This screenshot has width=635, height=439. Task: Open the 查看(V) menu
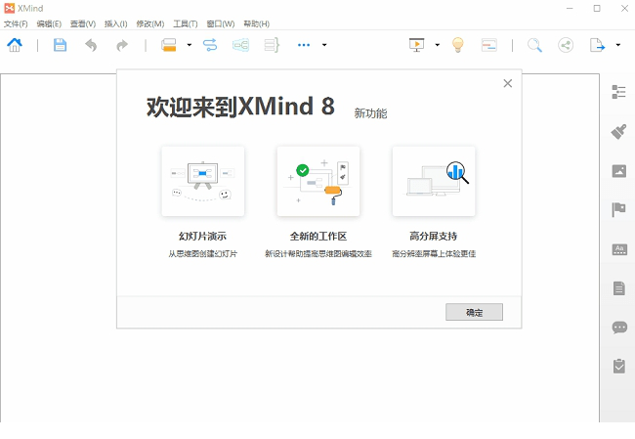click(x=83, y=23)
